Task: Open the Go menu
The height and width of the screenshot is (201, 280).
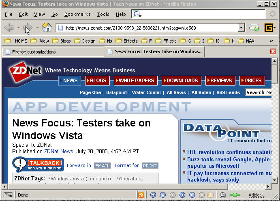Action: coord(54,14)
